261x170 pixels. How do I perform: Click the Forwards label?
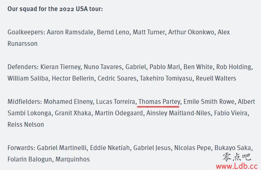pyautogui.click(x=21, y=148)
